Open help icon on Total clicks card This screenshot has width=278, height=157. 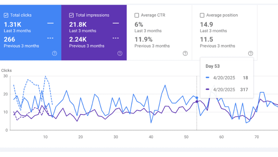(x=55, y=53)
